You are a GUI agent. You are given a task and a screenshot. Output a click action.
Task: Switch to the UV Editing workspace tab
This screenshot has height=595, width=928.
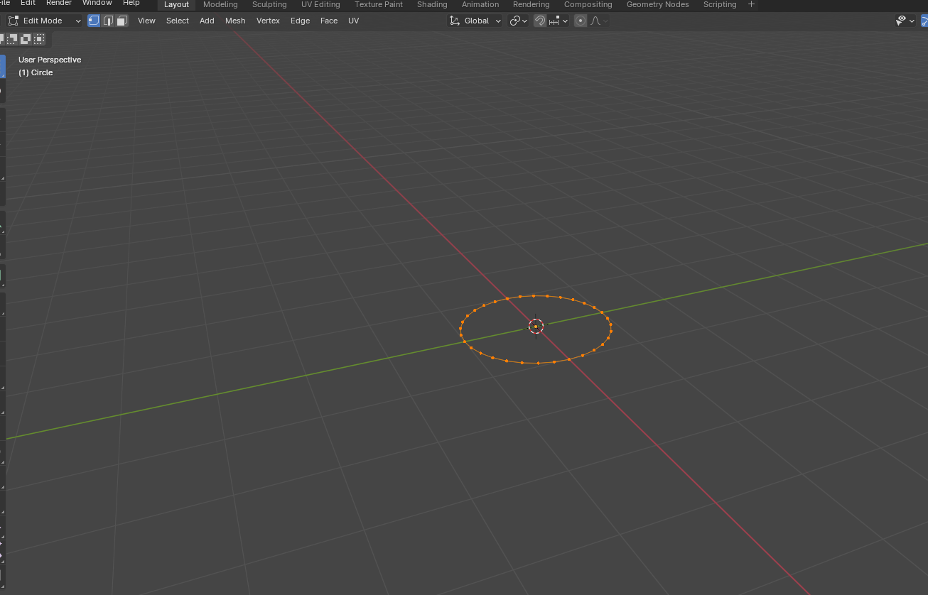tap(320, 4)
